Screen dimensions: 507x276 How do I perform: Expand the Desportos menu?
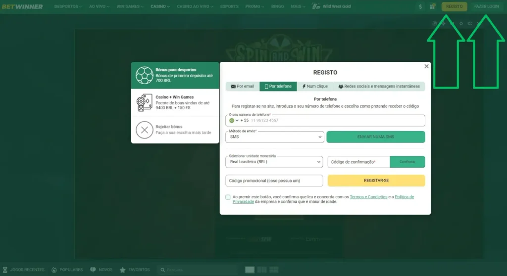(x=68, y=6)
